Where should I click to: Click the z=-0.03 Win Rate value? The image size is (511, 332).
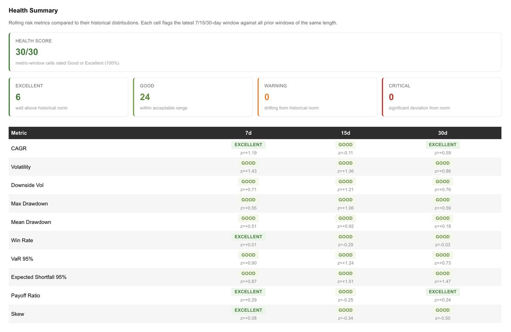point(442,245)
